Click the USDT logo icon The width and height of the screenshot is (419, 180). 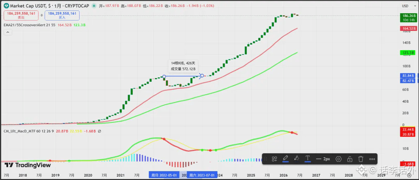pos(6,5)
